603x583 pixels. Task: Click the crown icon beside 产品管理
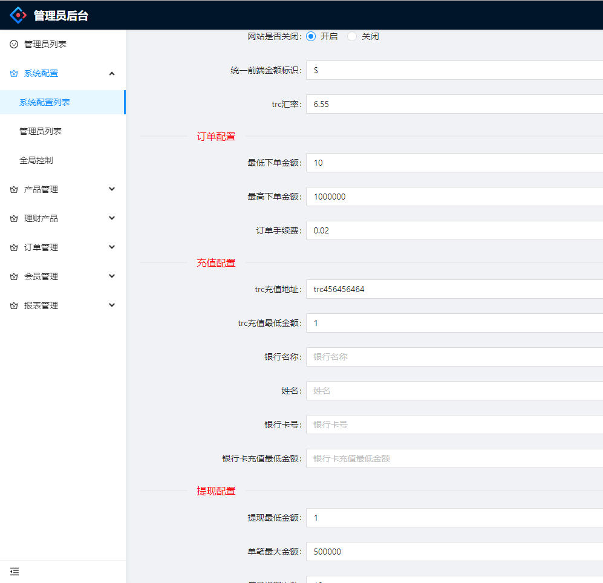(14, 190)
